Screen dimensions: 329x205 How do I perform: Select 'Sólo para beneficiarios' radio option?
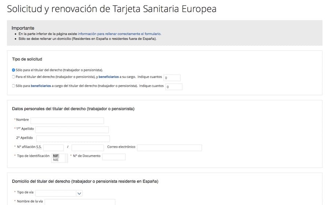tap(14, 86)
